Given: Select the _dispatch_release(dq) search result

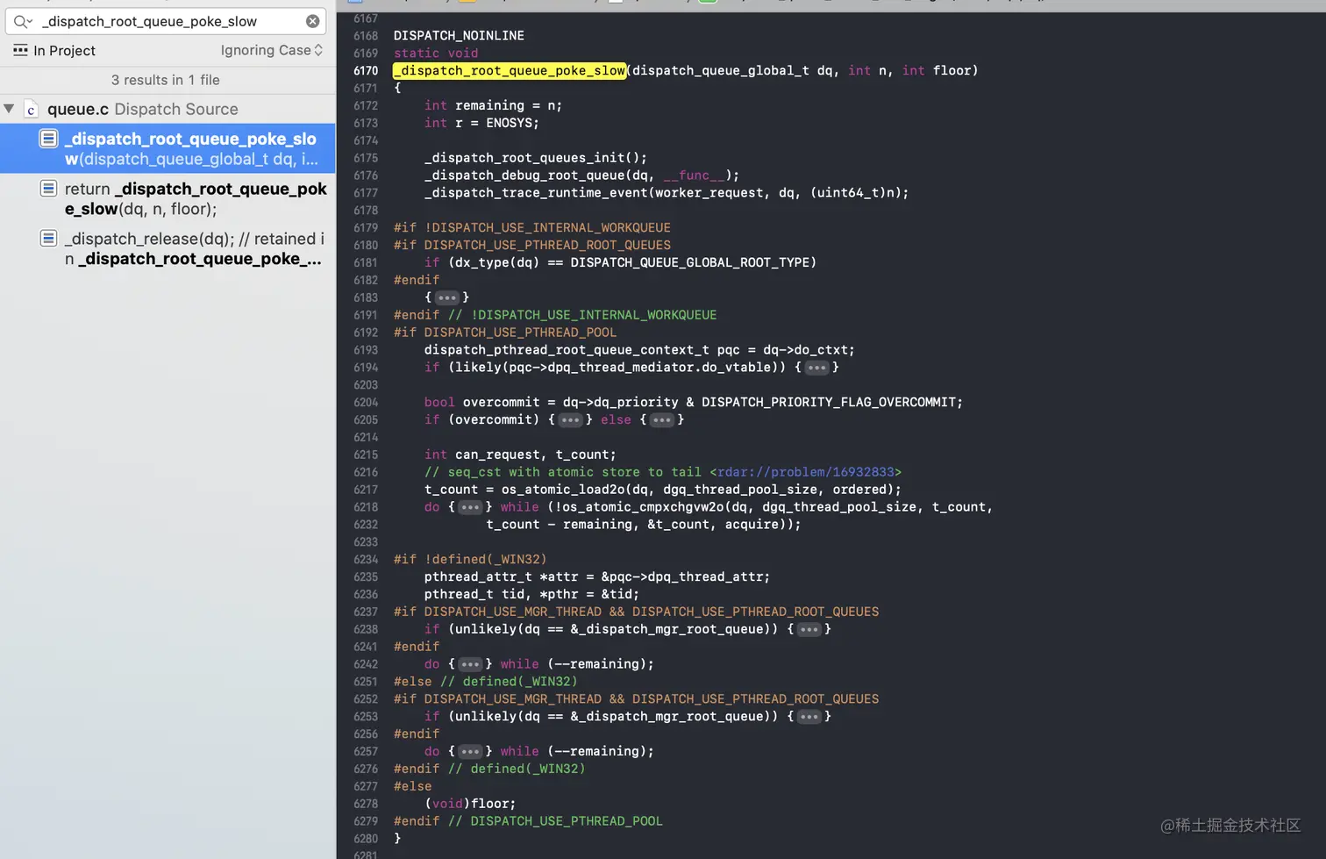Looking at the screenshot, I should 168,248.
